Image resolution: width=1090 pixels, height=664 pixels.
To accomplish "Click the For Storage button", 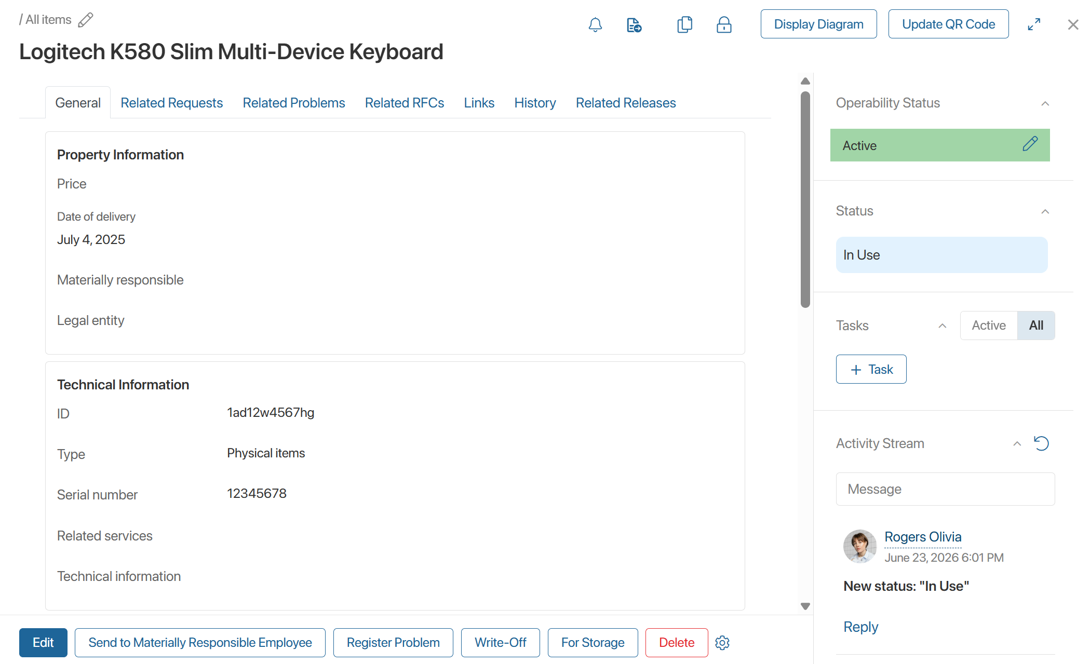I will click(x=593, y=643).
